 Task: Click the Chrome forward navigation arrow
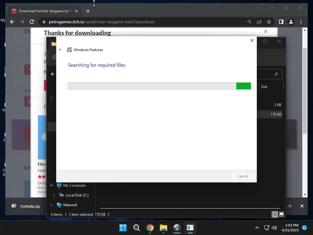pyautogui.click(x=22, y=22)
